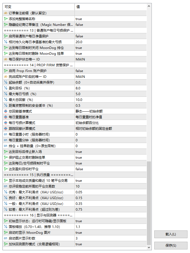The height and width of the screenshot is (253, 190).
Task: Click the double-type icon beside 盈利目标 (%)
Action: click(x=6, y=88)
